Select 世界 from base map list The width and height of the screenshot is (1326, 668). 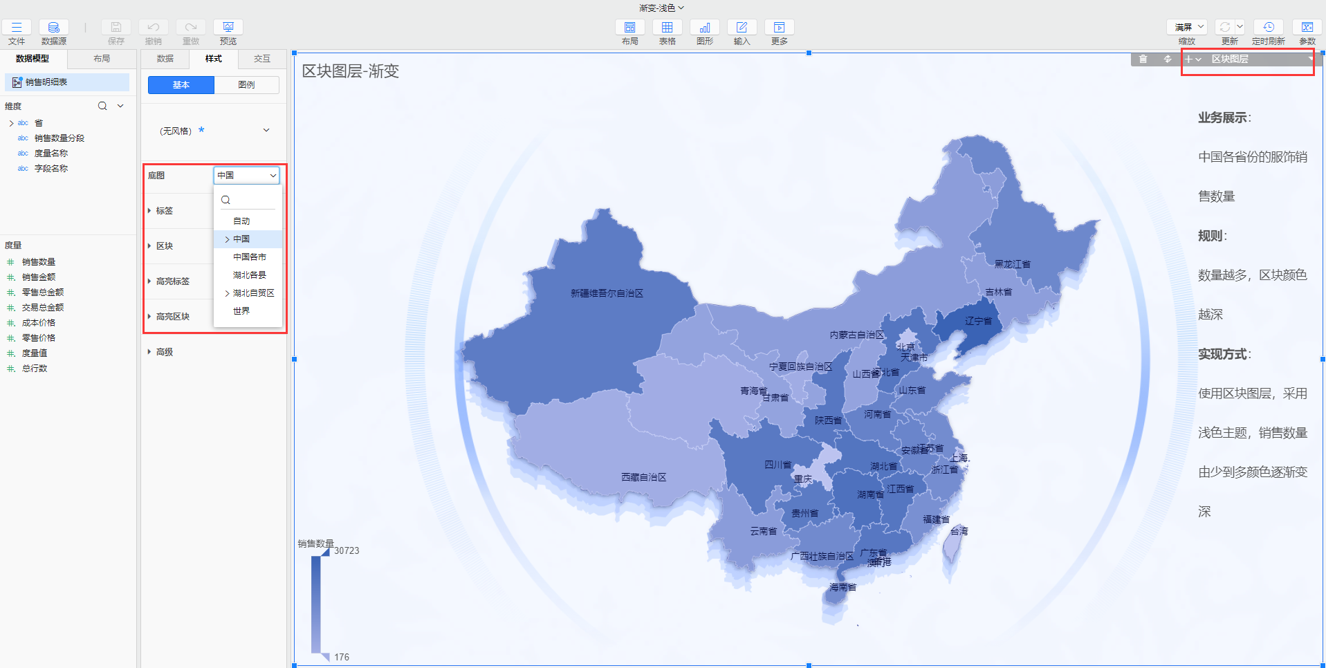click(x=241, y=311)
